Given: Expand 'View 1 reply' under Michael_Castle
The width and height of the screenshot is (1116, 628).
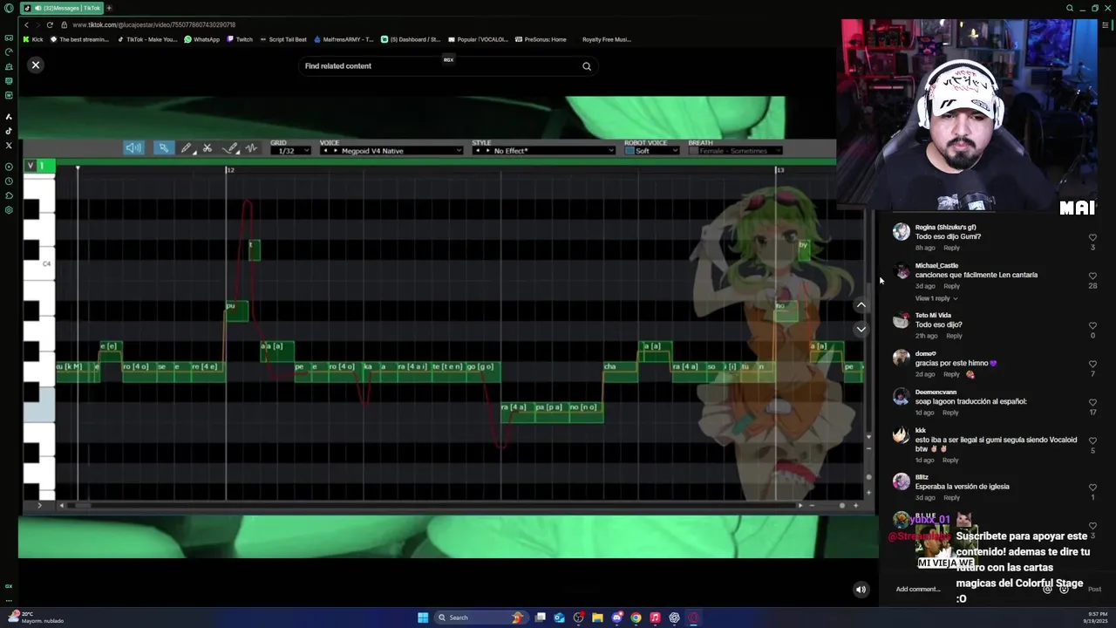Looking at the screenshot, I should pos(936,298).
